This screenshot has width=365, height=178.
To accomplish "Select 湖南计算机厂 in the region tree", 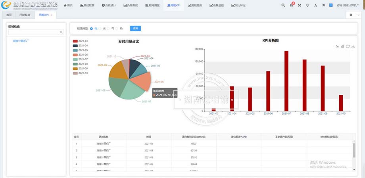I will click(21, 40).
